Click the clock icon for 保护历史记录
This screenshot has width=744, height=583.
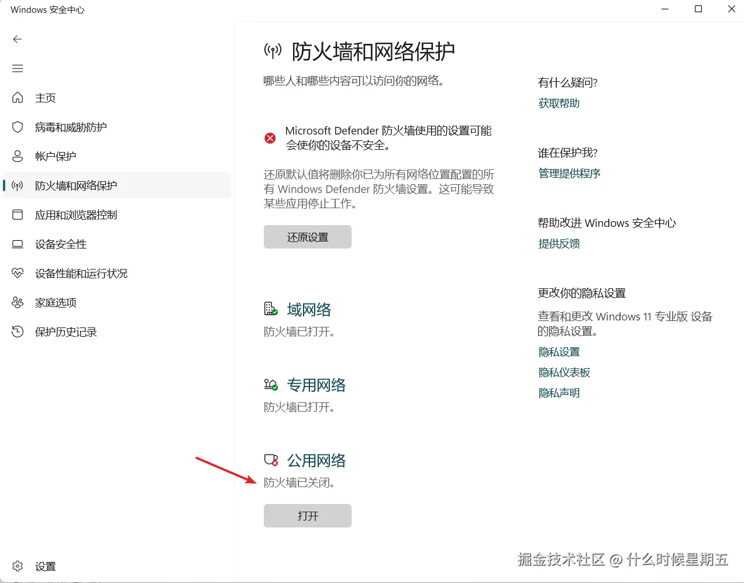18,332
